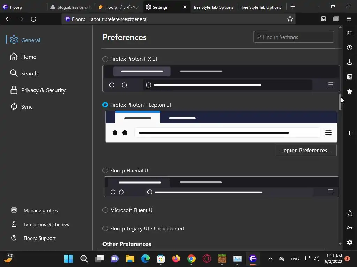Click the scrollbar up arrow
Image resolution: width=357 pixels, height=267 pixels.
pos(340,27)
